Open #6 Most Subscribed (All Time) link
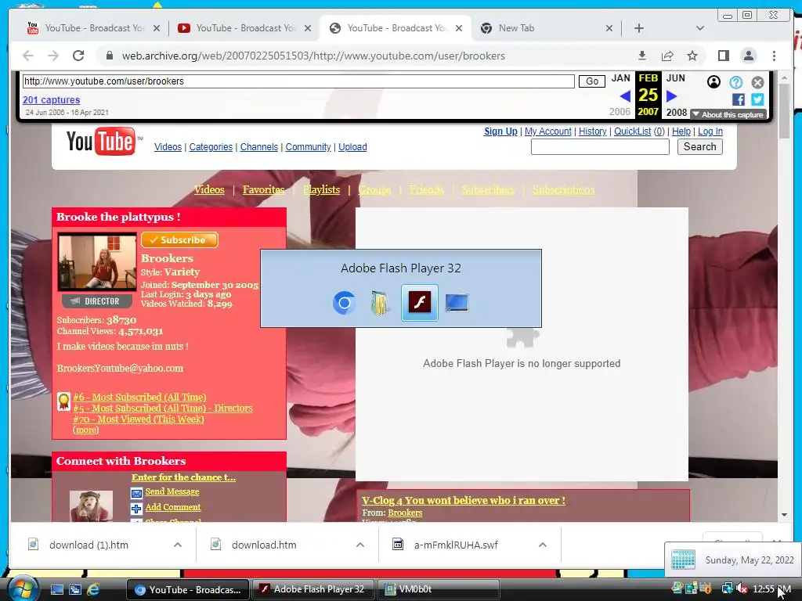The image size is (802, 601). tap(139, 397)
